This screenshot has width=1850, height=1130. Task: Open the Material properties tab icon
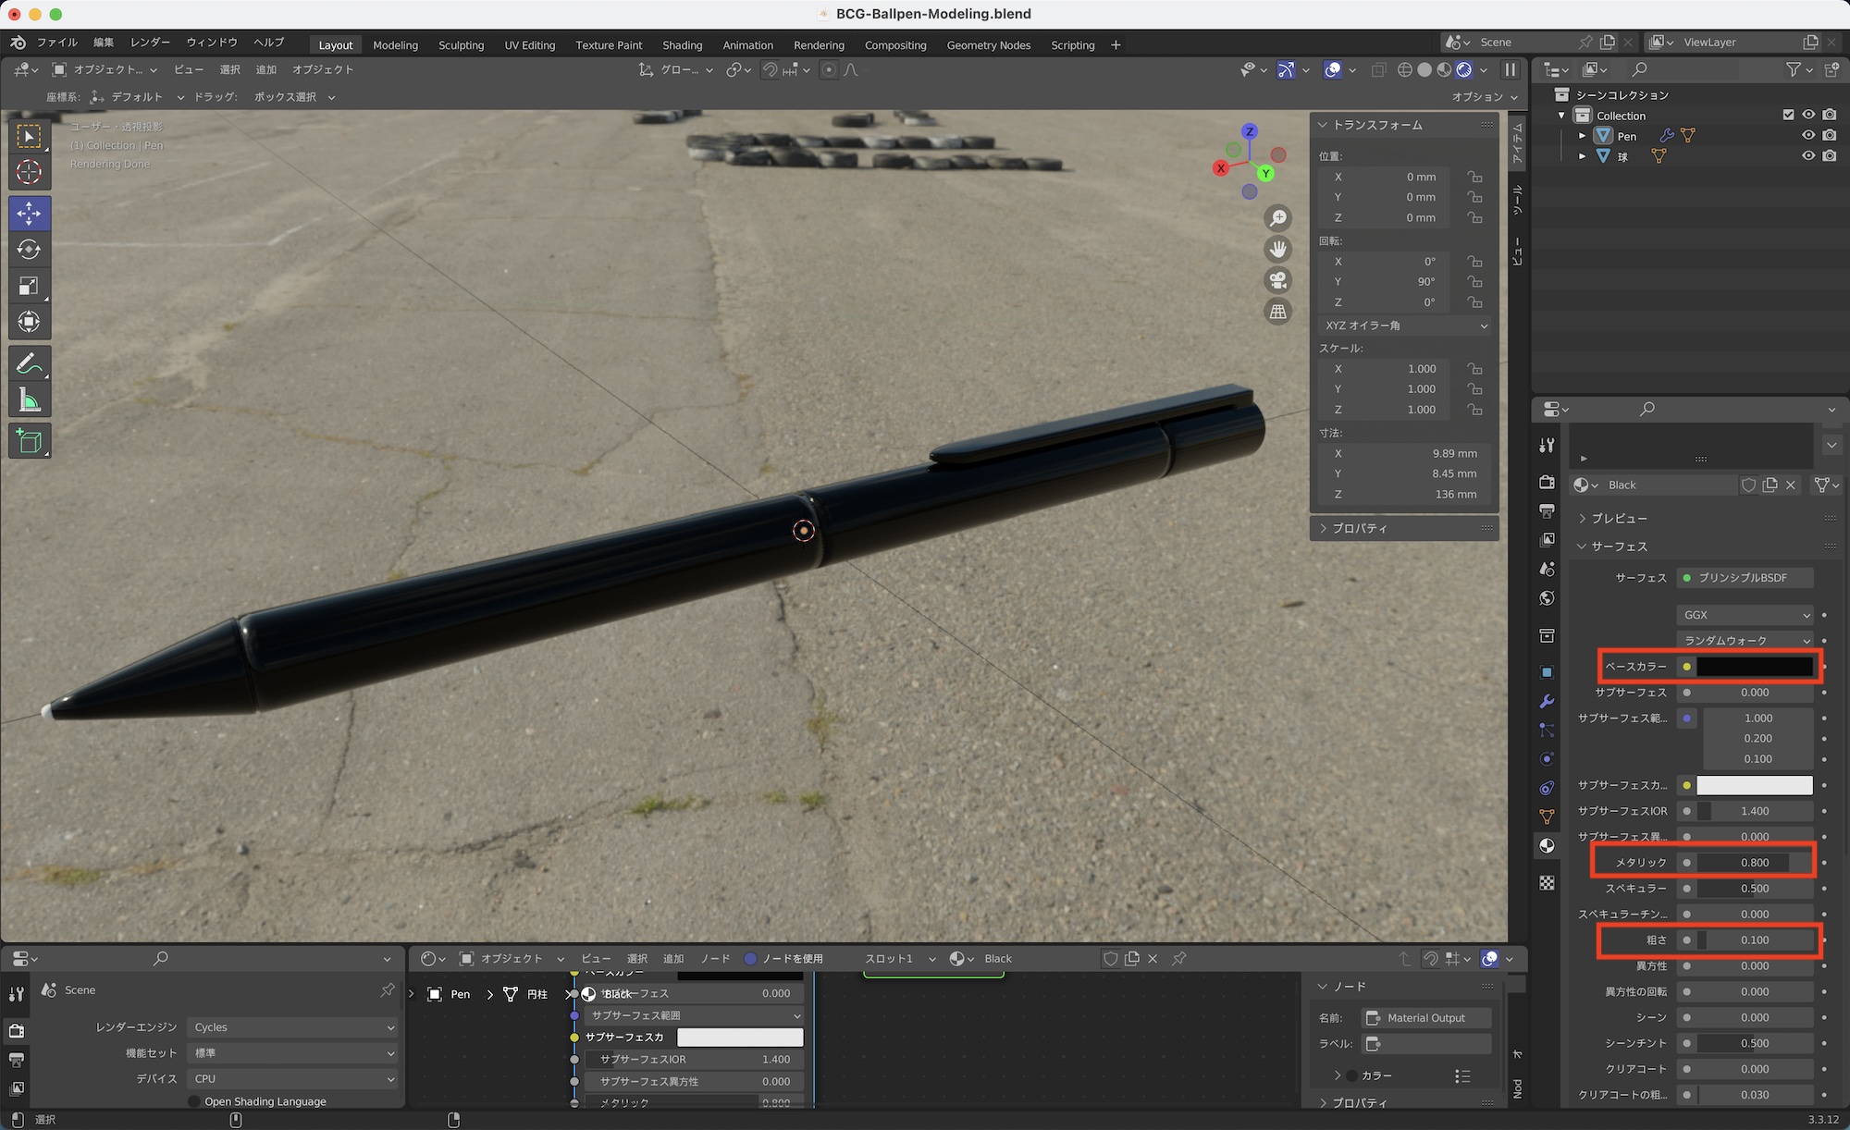(1547, 845)
